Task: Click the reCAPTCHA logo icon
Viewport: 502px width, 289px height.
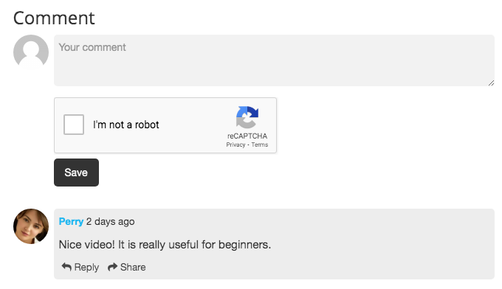Action: [247, 117]
